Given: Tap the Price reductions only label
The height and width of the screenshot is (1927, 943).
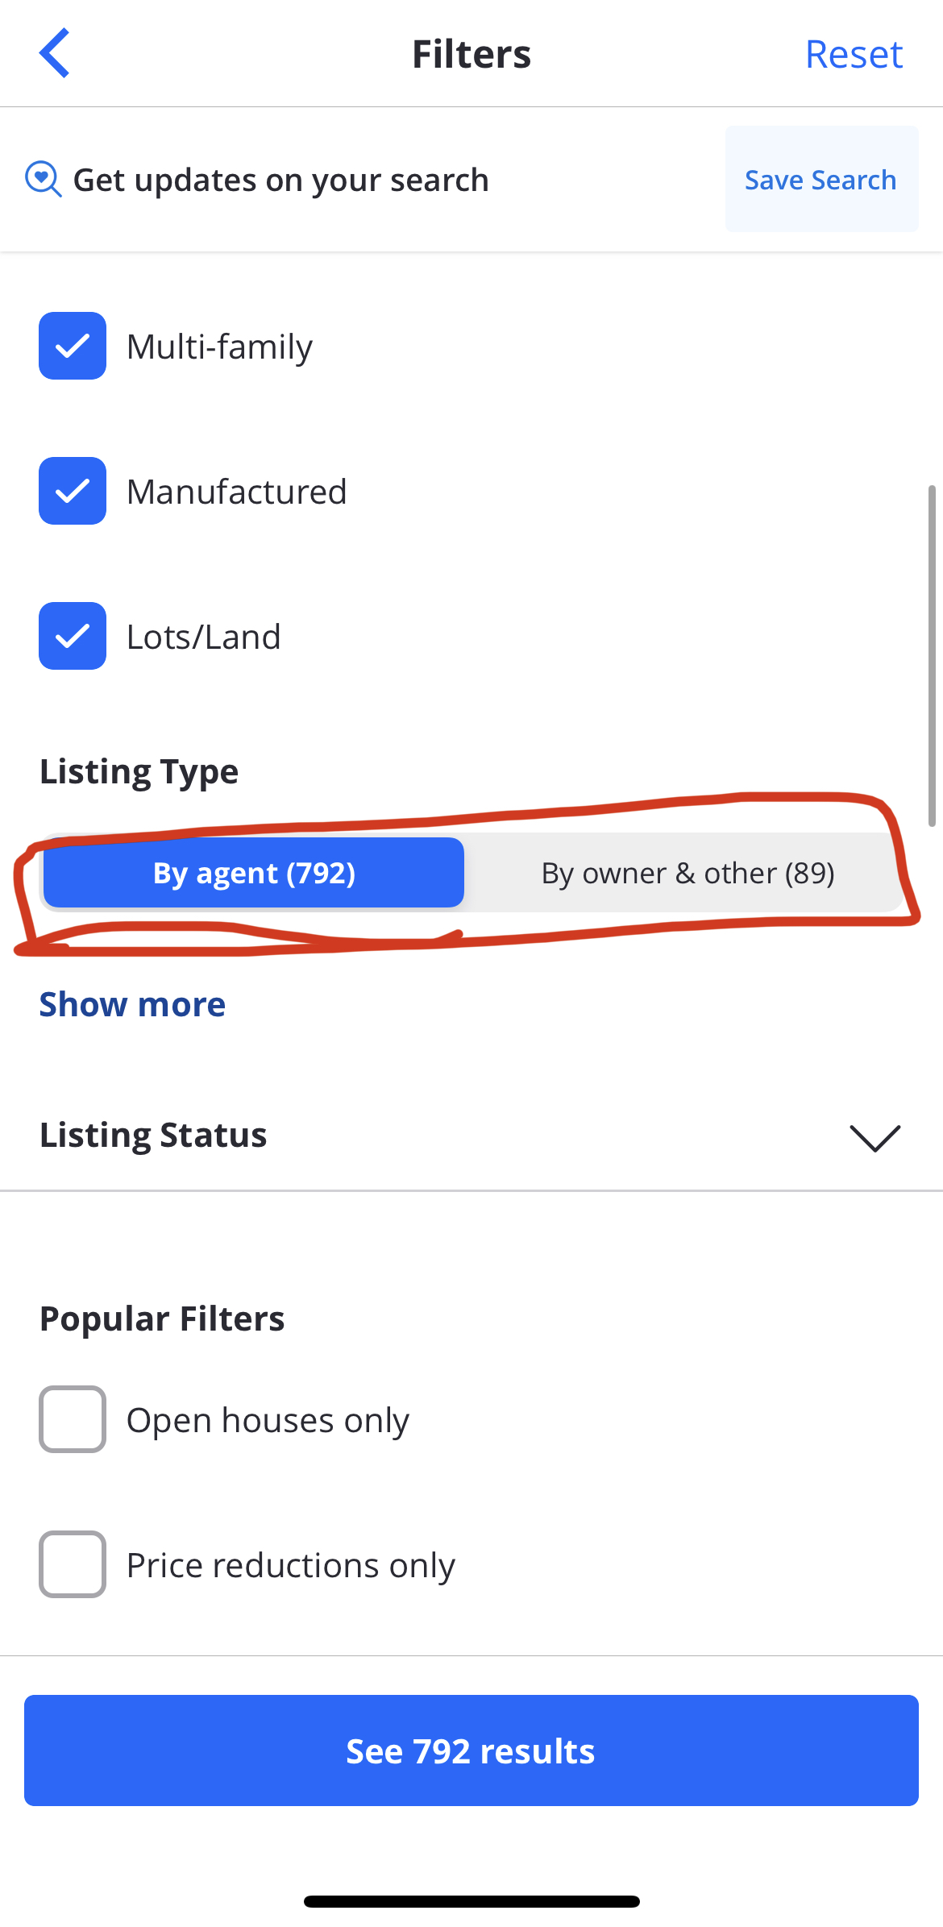Looking at the screenshot, I should point(291,1565).
